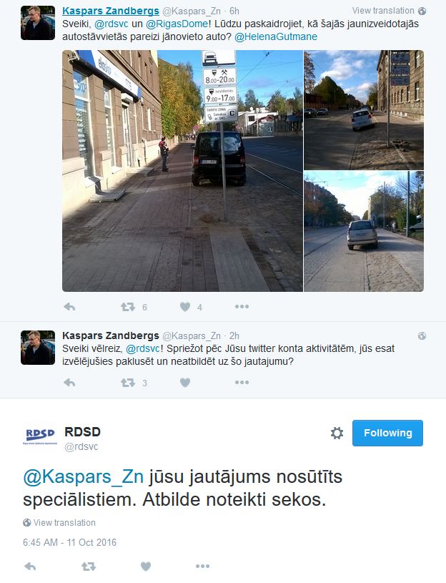Click View translation under the RDSD tweet
Viewport: 446px width, 583px height.
(59, 522)
